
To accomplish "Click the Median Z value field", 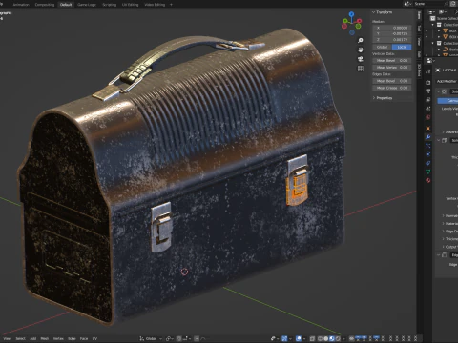I will click(392, 40).
